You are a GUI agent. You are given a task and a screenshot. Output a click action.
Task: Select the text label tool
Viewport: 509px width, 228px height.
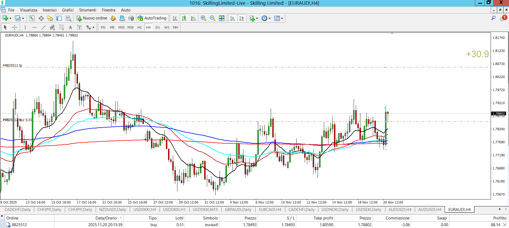point(80,27)
